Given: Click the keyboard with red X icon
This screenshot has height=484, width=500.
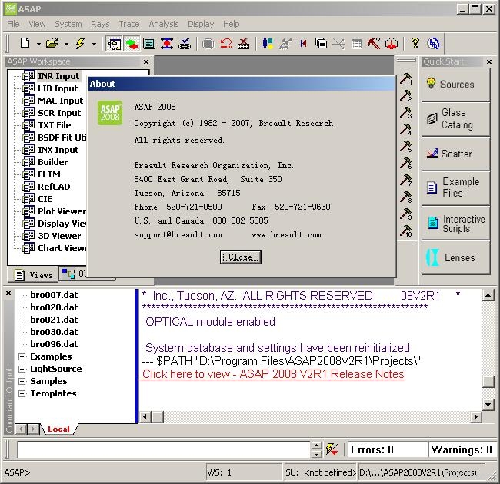Looking at the screenshot, I should coord(243,43).
